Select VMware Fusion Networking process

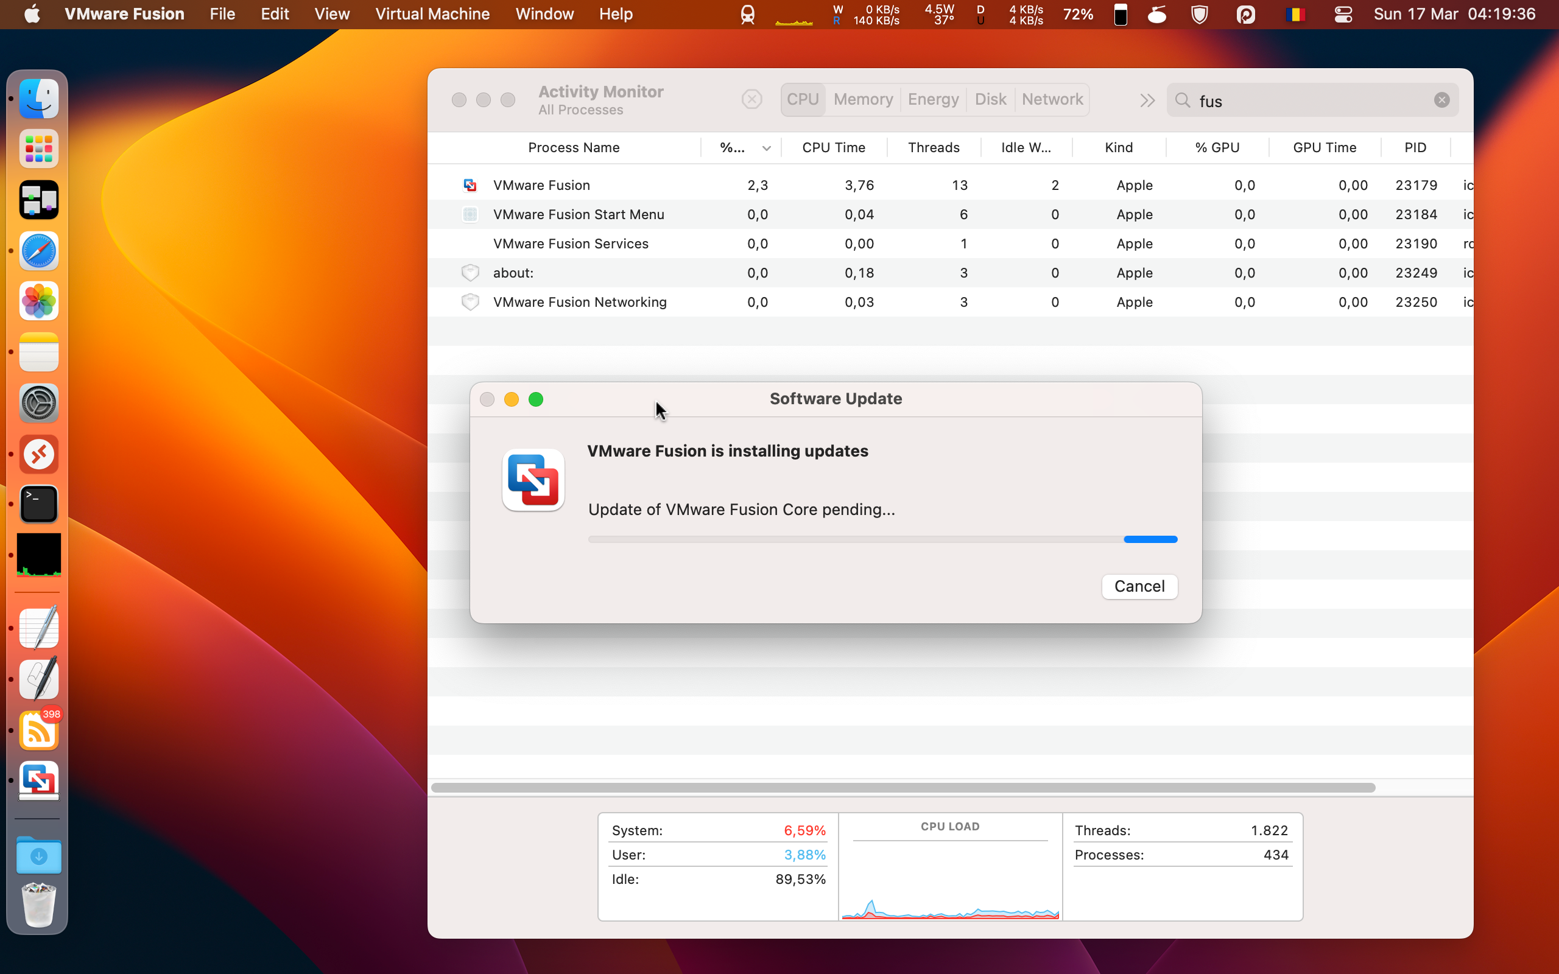[951, 302]
